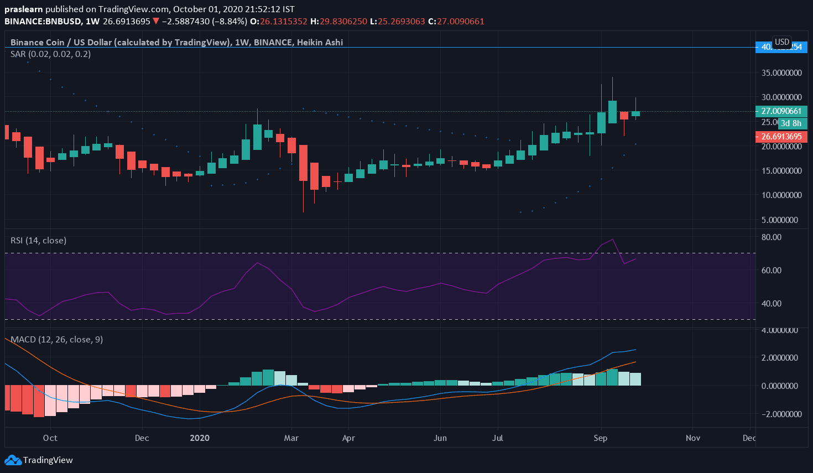The width and height of the screenshot is (813, 473).
Task: Click the Sep label on time axis
Action: tap(600, 438)
